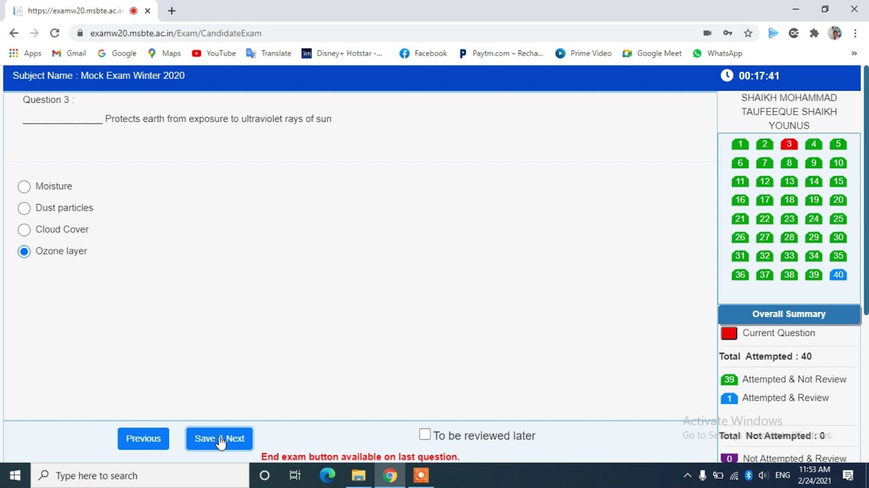
Task: Click the Total Attempted : 40 text
Action: pos(765,357)
